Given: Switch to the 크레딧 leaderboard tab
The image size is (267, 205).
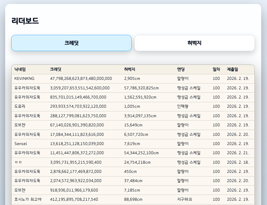Looking at the screenshot, I should 71,43.
